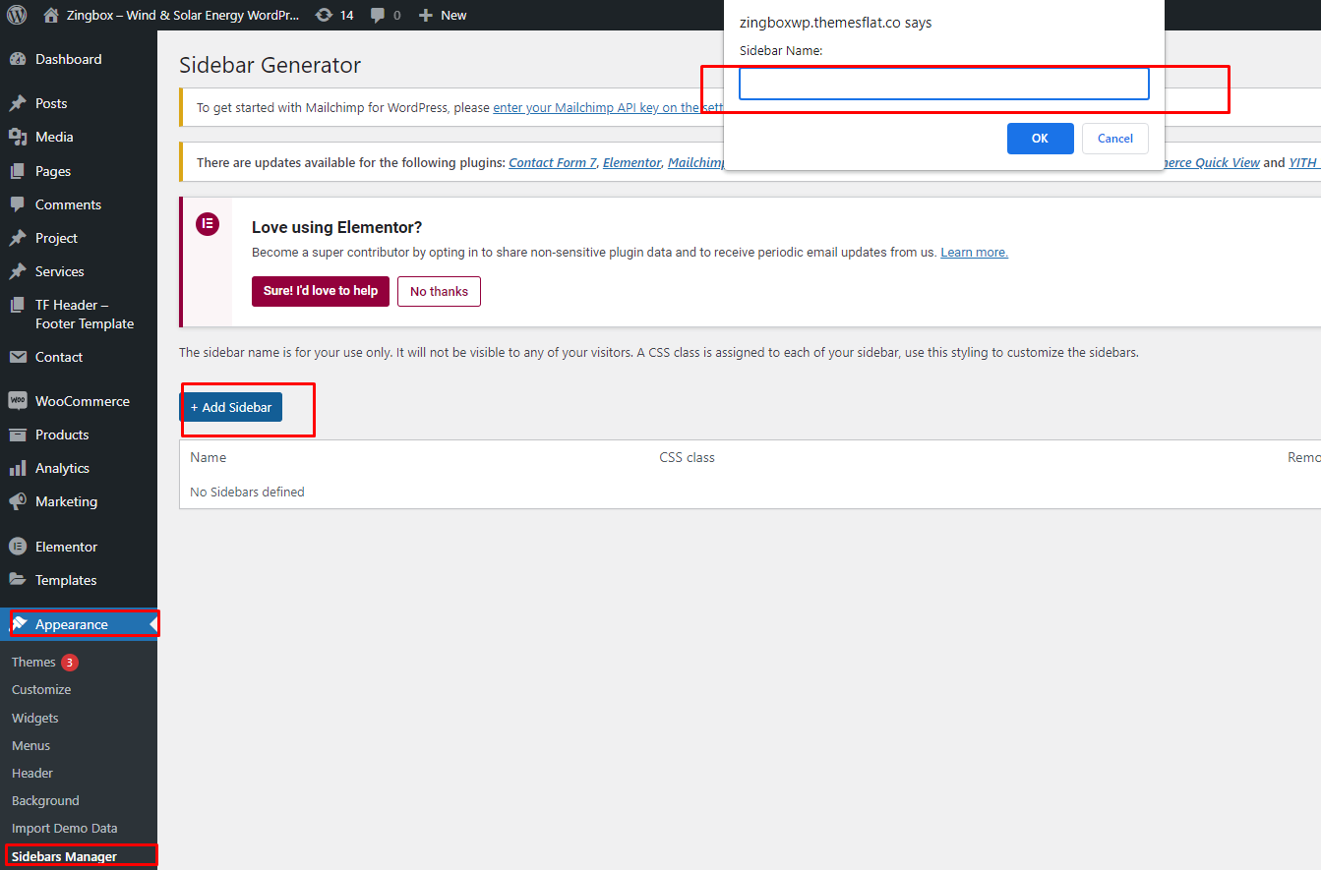Click the Learn more link in Elementor notice

click(974, 252)
